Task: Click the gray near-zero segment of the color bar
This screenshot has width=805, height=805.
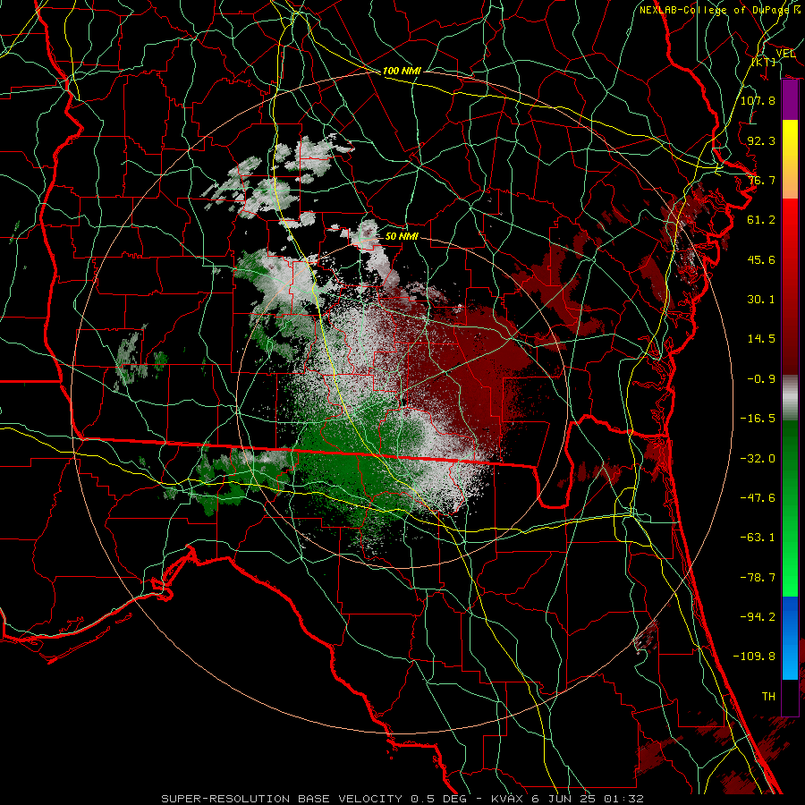Action: coord(790,398)
